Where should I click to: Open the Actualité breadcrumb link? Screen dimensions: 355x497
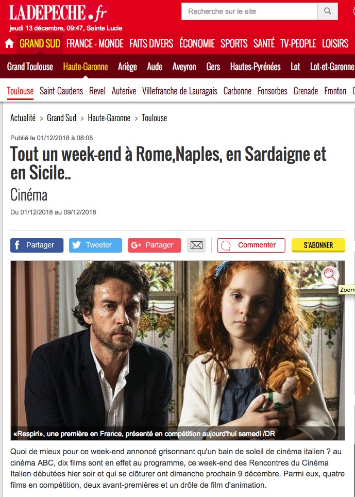pyautogui.click(x=23, y=118)
